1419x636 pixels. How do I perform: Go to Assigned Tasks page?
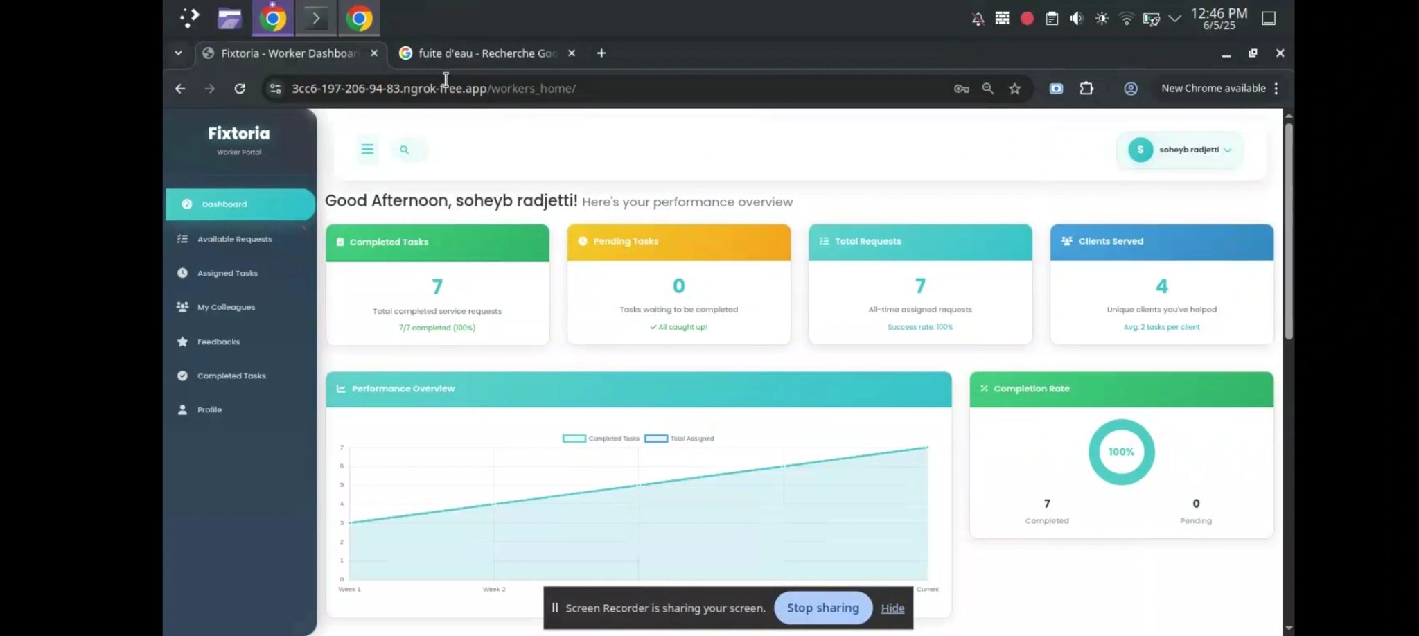pos(227,273)
